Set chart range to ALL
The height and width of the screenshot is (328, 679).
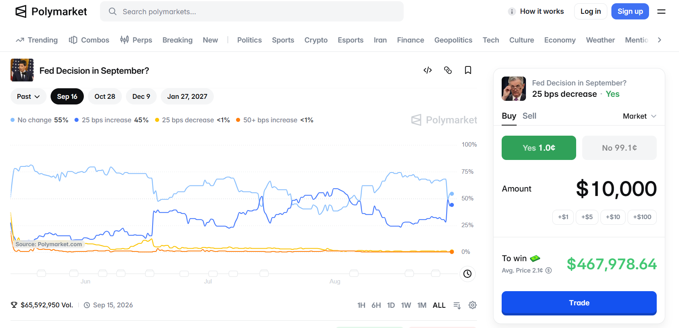click(x=439, y=305)
